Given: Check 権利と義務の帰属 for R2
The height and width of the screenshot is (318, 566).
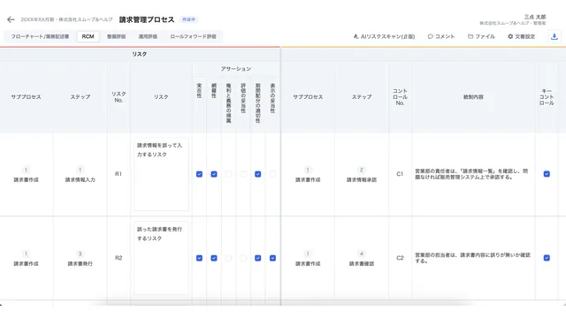Looking at the screenshot, I should click(228, 258).
